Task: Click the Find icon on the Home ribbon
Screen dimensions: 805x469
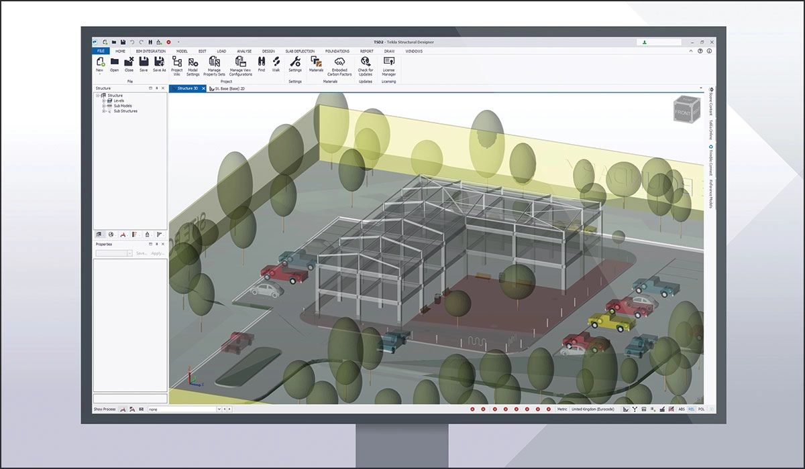Action: (262, 64)
